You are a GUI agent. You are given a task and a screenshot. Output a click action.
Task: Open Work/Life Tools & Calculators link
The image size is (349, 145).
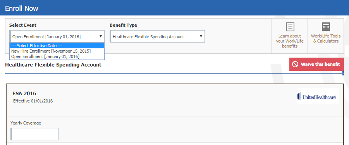pos(326,38)
